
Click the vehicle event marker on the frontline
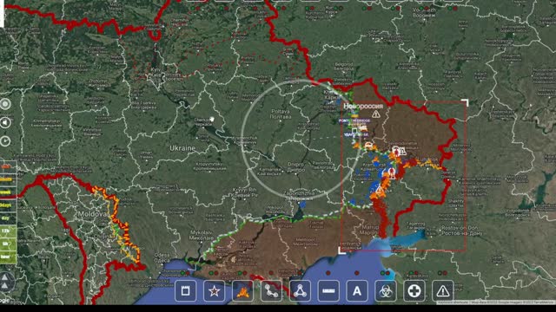pos(368,146)
